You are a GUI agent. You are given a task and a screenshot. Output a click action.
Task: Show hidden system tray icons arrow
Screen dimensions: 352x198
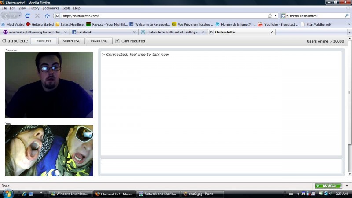click(298, 194)
